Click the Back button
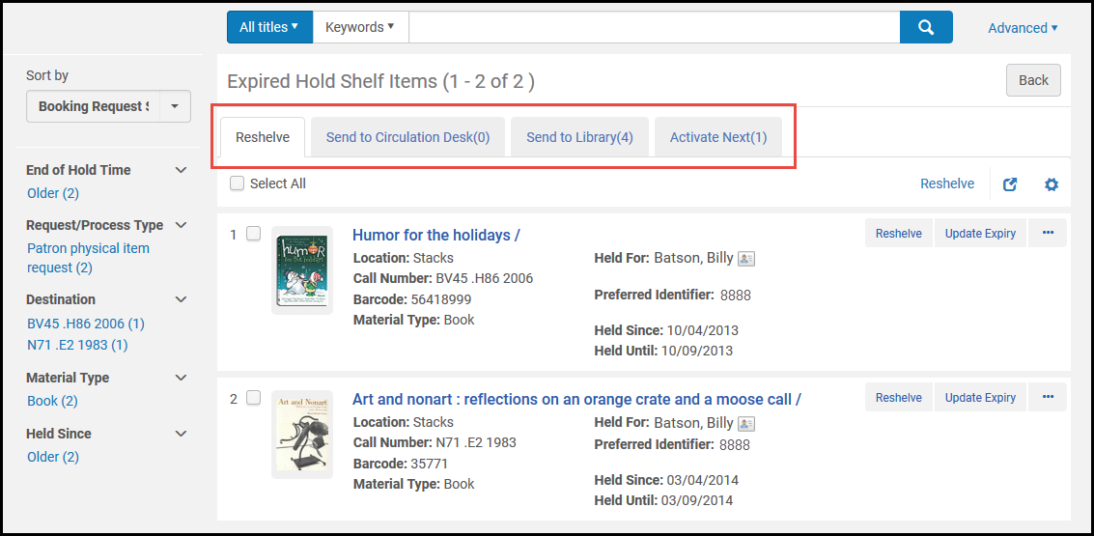The width and height of the screenshot is (1094, 536). click(x=1033, y=80)
